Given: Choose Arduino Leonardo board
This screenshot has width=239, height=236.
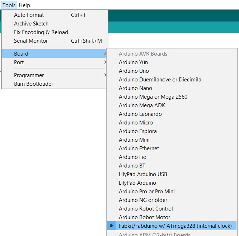Looking at the screenshot, I should (x=140, y=114).
